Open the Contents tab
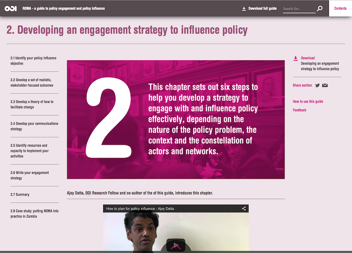The image size is (352, 253). point(340,8)
